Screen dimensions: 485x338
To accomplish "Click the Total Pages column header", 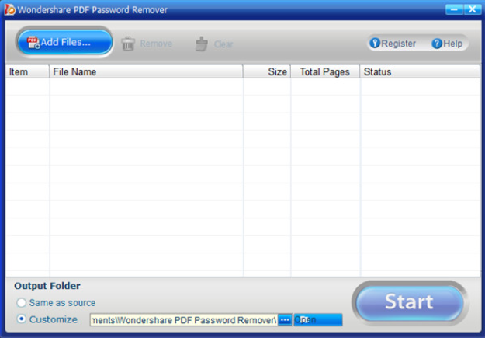I will pyautogui.click(x=325, y=72).
